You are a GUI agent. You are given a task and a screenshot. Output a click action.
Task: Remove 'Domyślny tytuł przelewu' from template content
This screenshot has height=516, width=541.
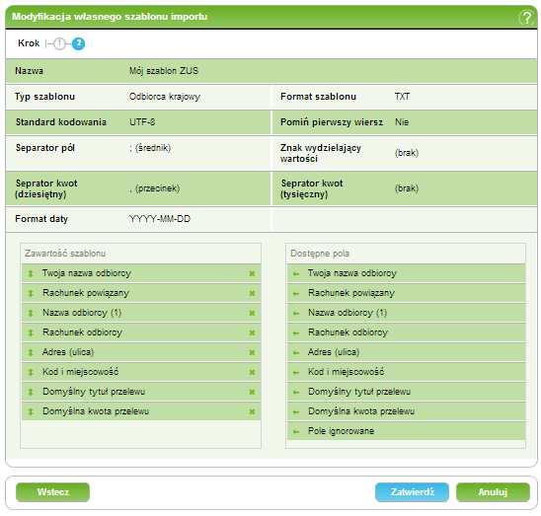coord(252,392)
